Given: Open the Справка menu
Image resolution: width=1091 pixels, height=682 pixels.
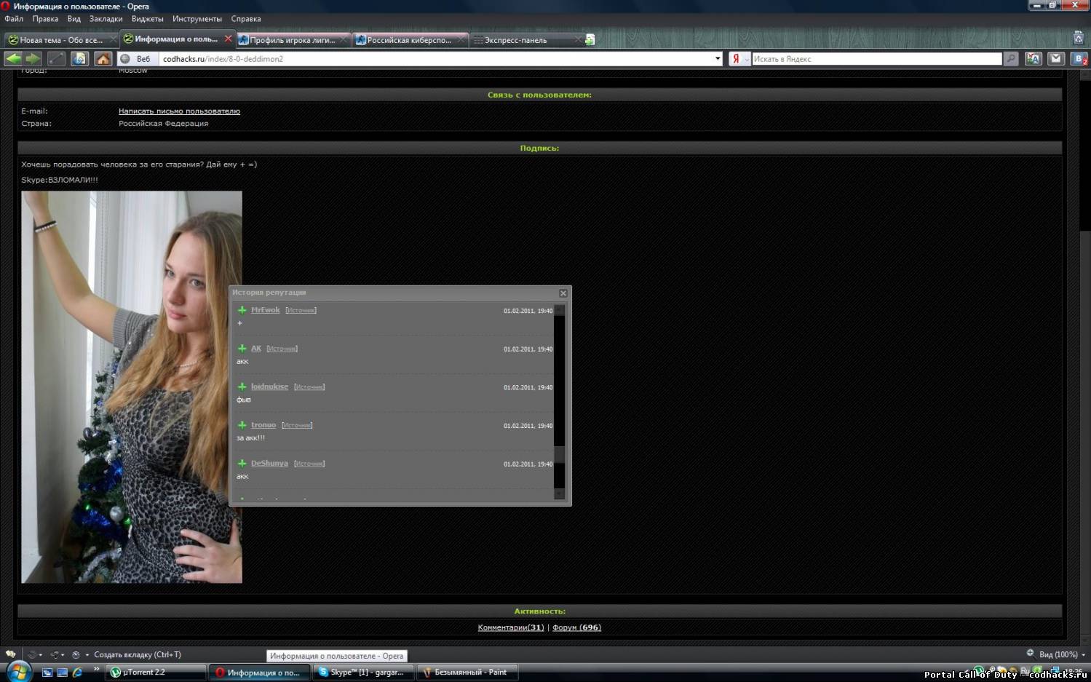Looking at the screenshot, I should (x=246, y=19).
